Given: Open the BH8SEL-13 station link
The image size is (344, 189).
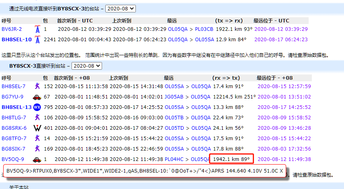Looking at the screenshot, I should 16,107.
